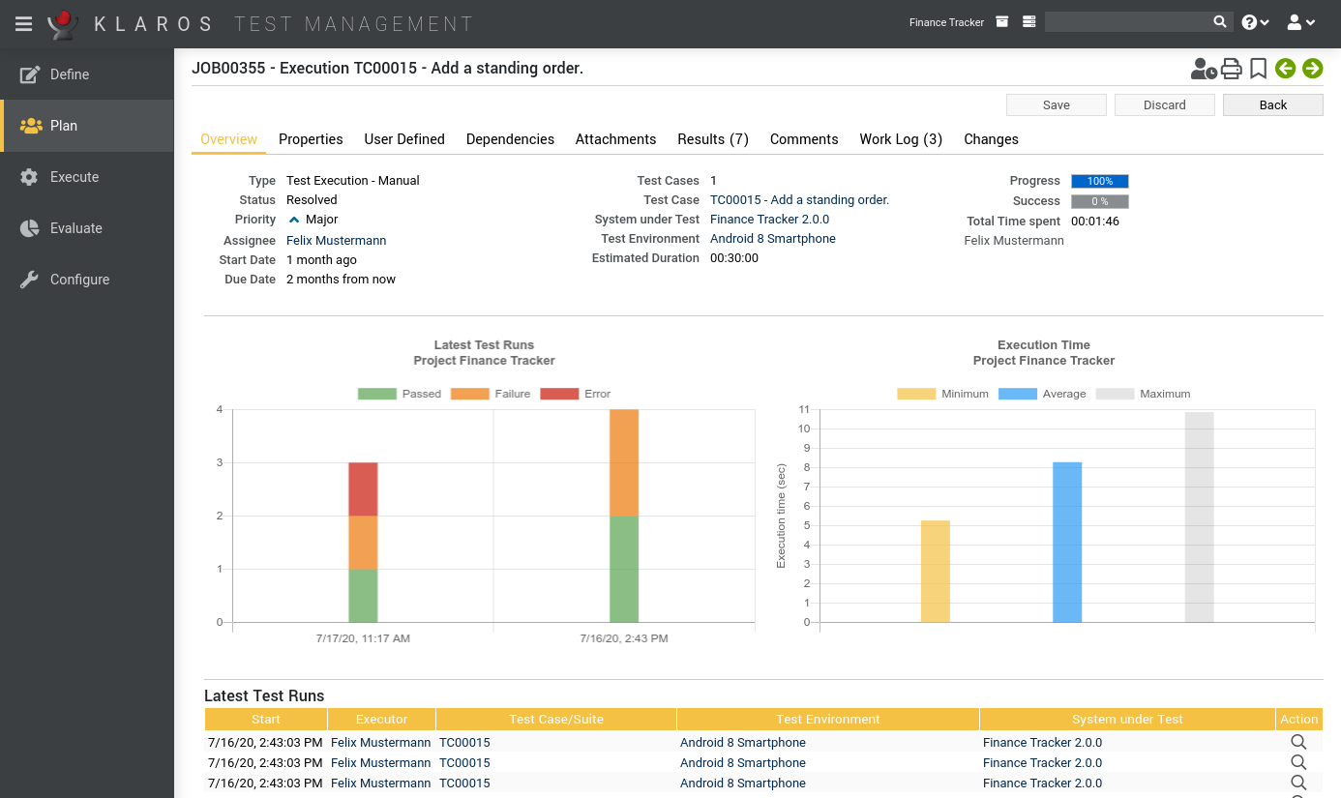Open the hamburger menu in header
The image size is (1341, 798).
tap(24, 23)
